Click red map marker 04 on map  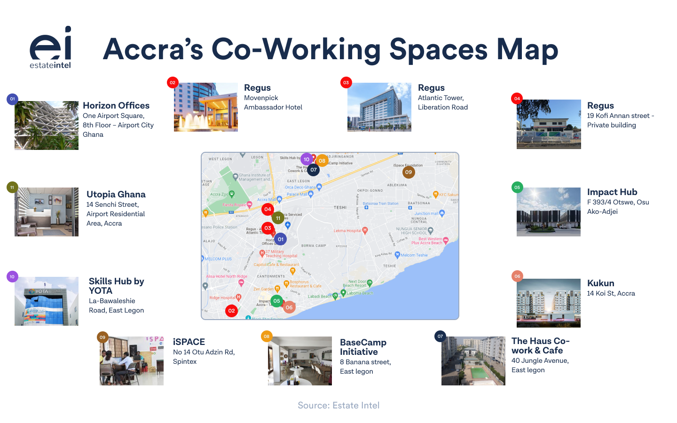268,209
